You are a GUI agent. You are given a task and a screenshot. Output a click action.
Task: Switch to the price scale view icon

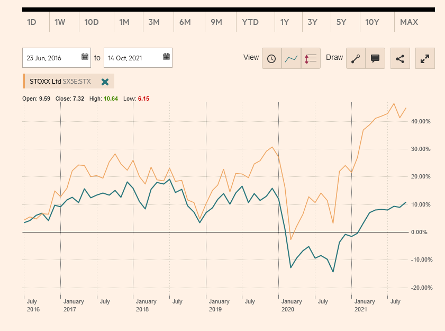coord(311,58)
